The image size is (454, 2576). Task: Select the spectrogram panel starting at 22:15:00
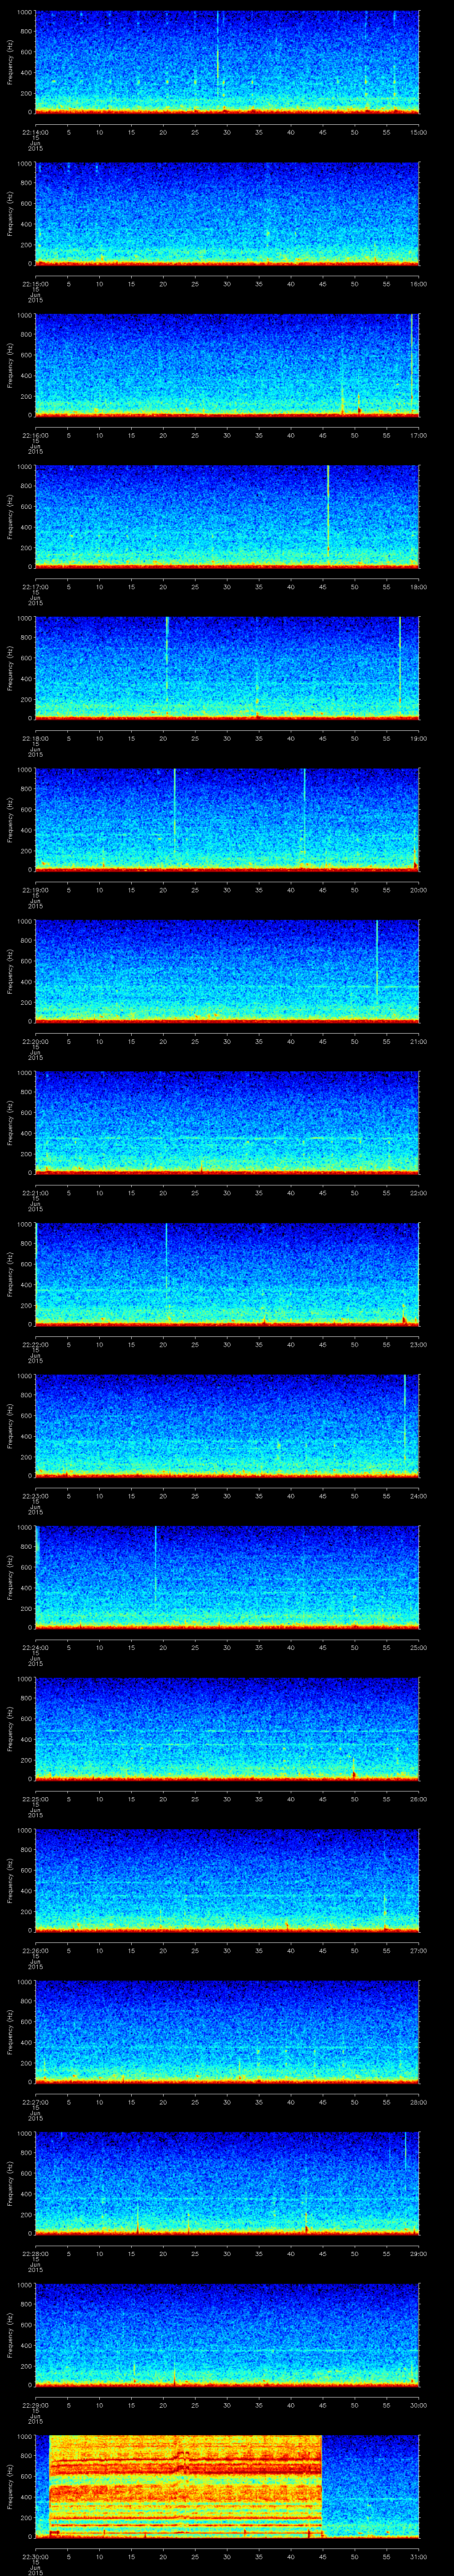point(227,213)
